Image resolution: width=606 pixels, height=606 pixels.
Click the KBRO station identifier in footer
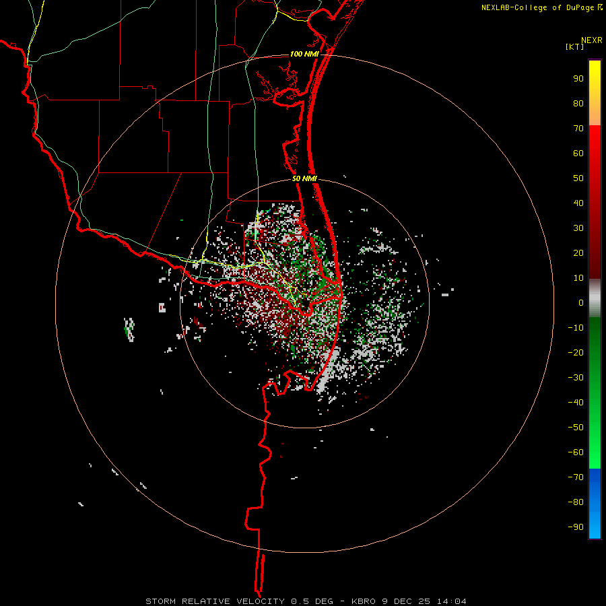(x=364, y=601)
